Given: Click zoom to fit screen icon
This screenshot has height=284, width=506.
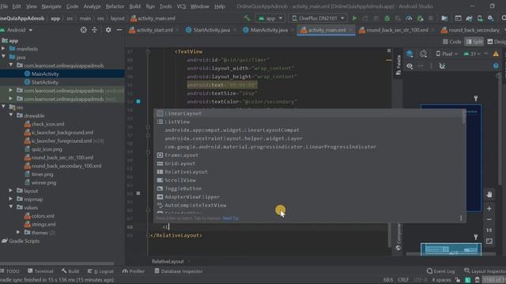Looking at the screenshot, I should coord(489,241).
